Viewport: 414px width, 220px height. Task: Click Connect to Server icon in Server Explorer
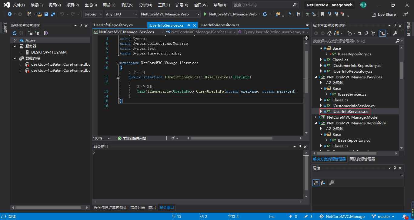coord(37,33)
